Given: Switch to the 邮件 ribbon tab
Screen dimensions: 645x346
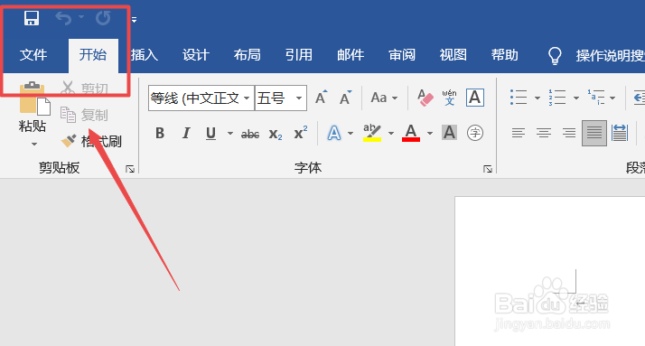Looking at the screenshot, I should pos(351,55).
